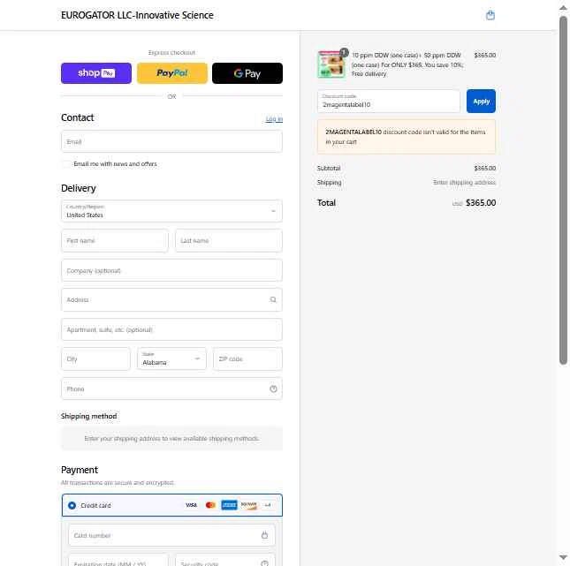Image resolution: width=570 pixels, height=566 pixels.
Task: Pay with Shop Pay button
Action: (96, 73)
